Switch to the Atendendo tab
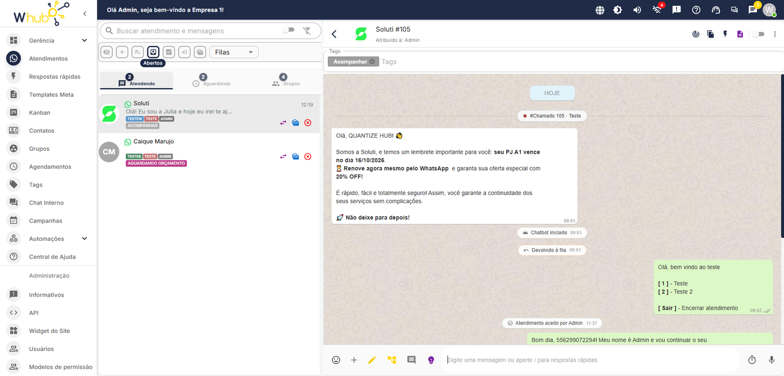Image resolution: width=784 pixels, height=376 pixels. pos(136,80)
